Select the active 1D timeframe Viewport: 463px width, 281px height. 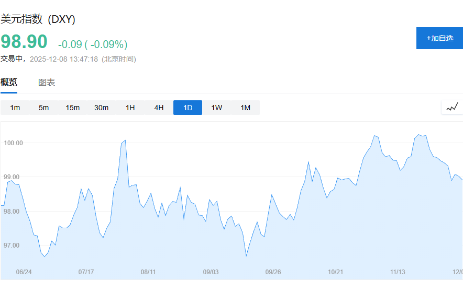coord(188,108)
